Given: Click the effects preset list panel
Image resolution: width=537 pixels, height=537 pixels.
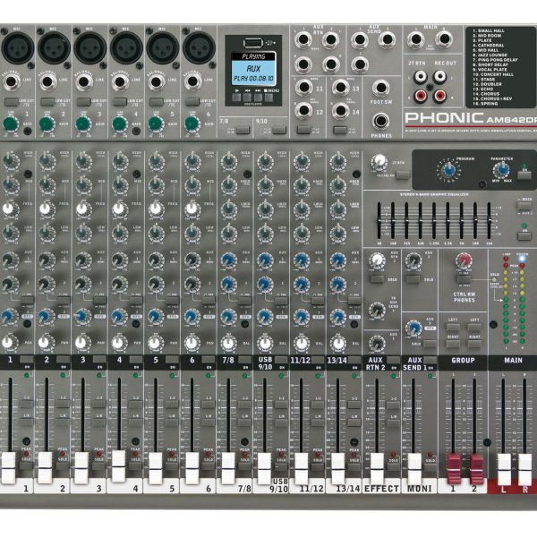Looking at the screenshot, I should pos(500,67).
